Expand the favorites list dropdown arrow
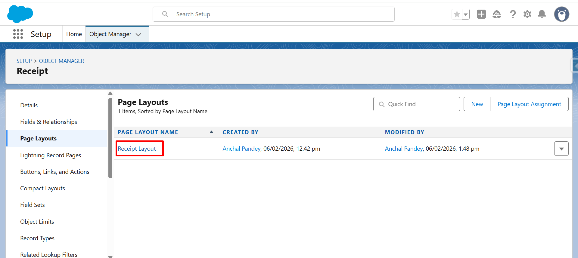Viewport: 578px width, 258px height. point(466,14)
